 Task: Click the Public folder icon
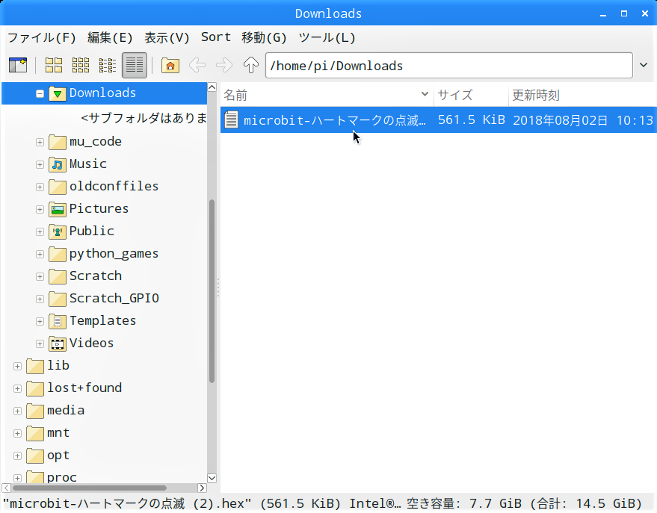coord(58,231)
